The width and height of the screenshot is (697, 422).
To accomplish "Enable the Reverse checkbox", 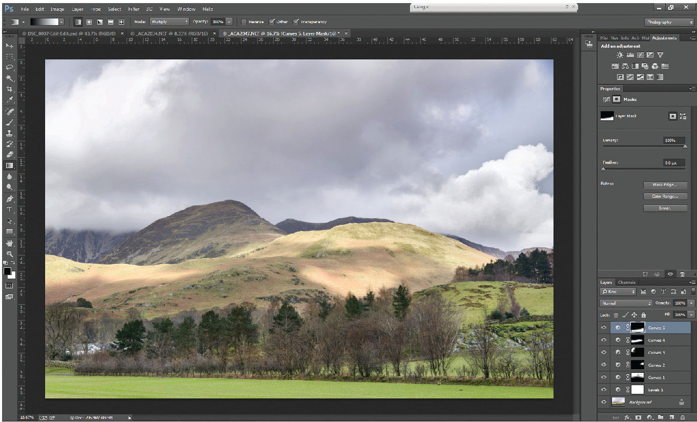I will 243,22.
